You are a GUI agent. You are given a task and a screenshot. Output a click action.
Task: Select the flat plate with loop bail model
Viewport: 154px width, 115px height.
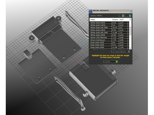(38, 66)
